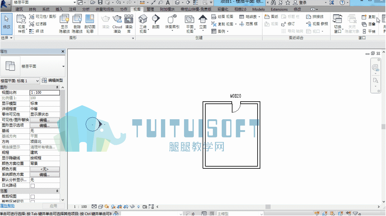The width and height of the screenshot is (386, 216).
Task: Switch to the Extensions ribbon tab
Action: [279, 9]
